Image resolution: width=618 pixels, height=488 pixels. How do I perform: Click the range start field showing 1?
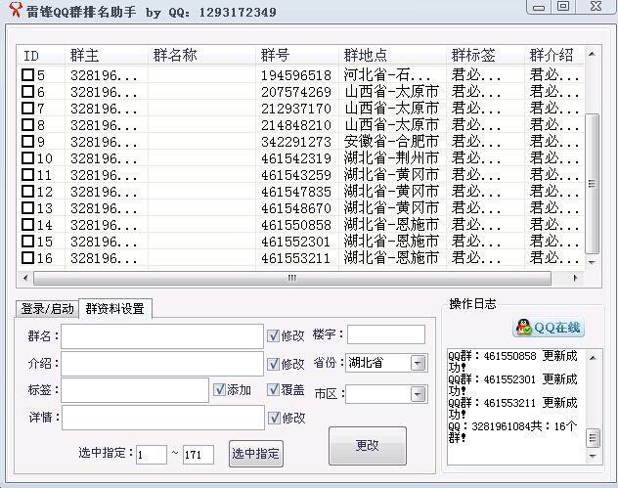coord(152,455)
